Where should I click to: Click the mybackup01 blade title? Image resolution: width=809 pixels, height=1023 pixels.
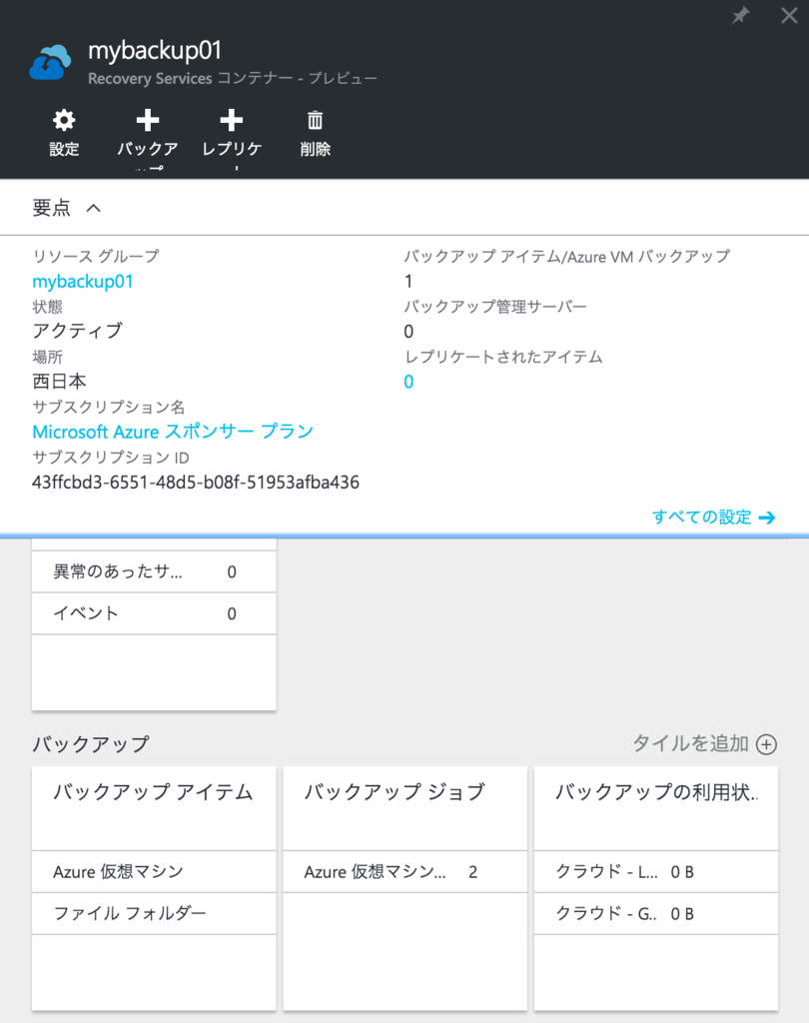pyautogui.click(x=155, y=50)
